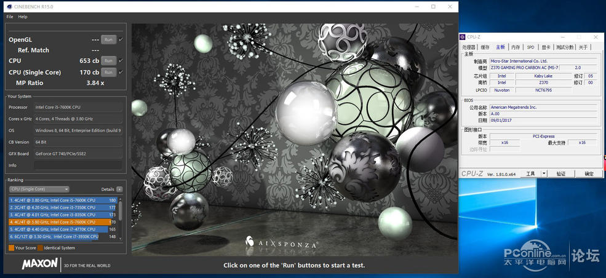The width and height of the screenshot is (606, 278).
Task: Run the CPU (Single Core) benchmark
Action: (109, 72)
